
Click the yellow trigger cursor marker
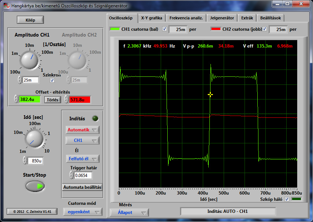click(210, 95)
